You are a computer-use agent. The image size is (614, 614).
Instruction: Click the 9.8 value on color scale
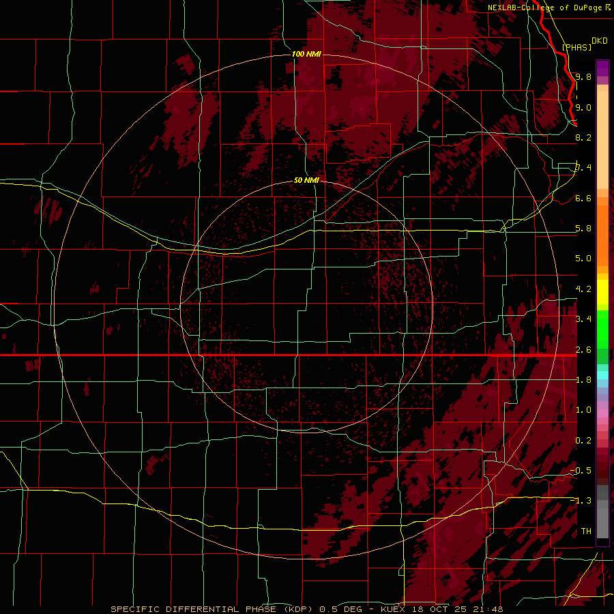coord(583,76)
